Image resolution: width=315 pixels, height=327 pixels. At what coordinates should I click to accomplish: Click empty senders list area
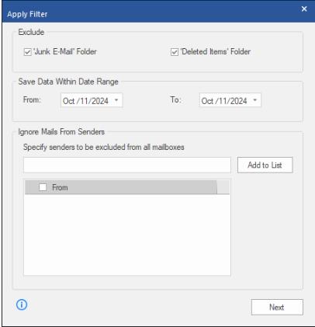(x=127, y=235)
